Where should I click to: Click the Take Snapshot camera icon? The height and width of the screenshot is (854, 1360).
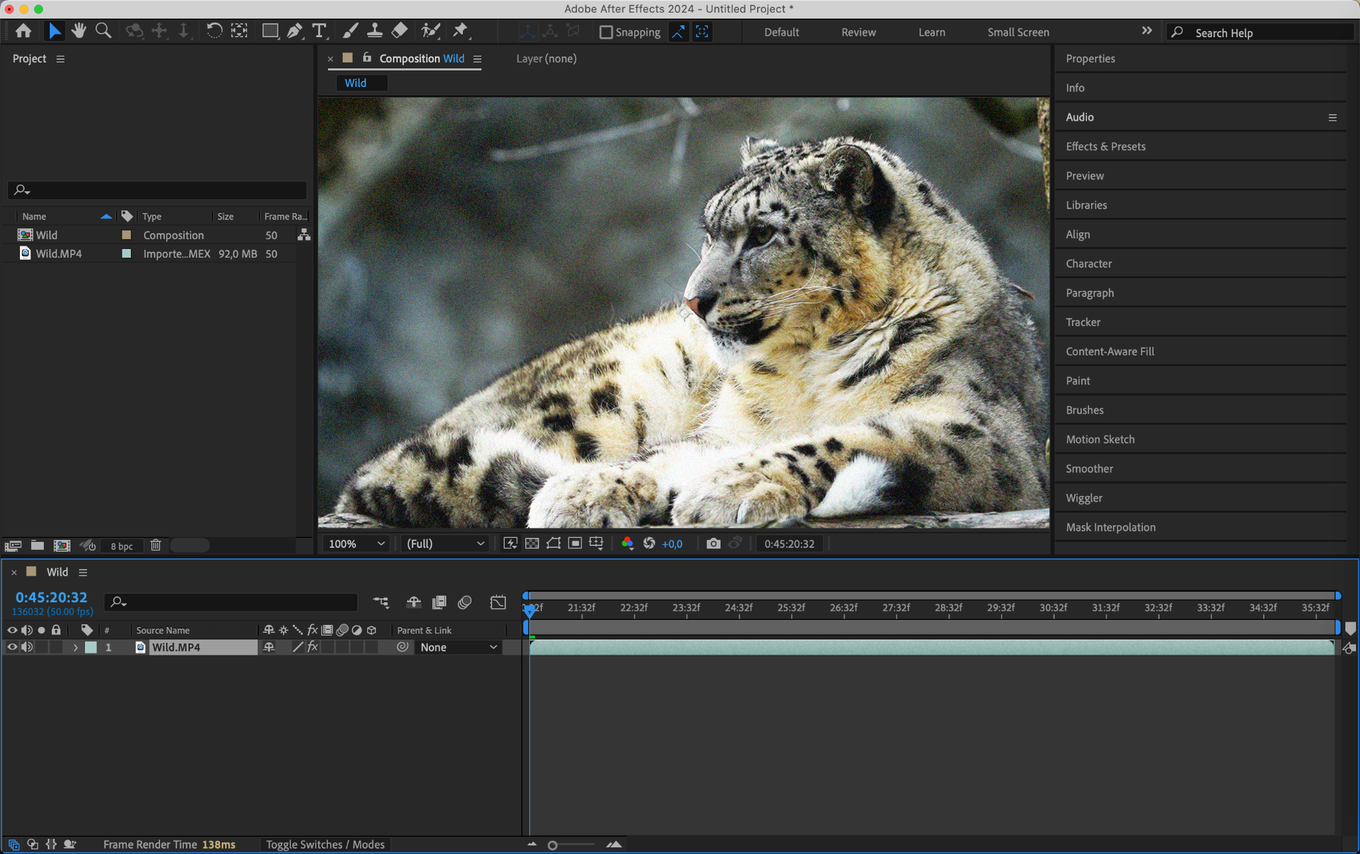click(x=713, y=544)
